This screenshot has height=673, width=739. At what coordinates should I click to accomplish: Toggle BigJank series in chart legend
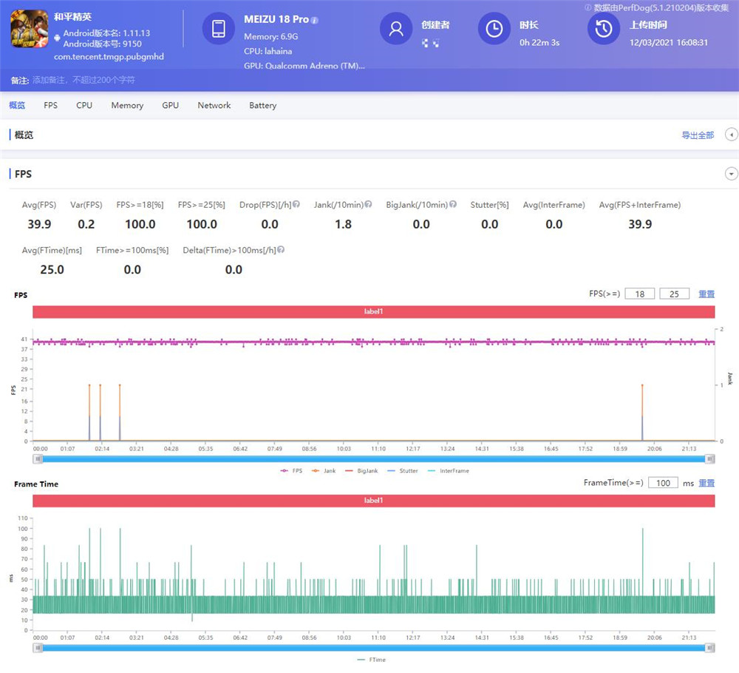[361, 470]
